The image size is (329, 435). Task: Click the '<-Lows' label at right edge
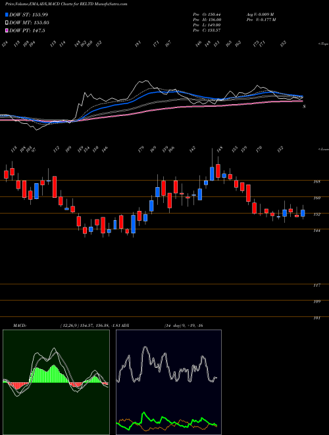324,149
